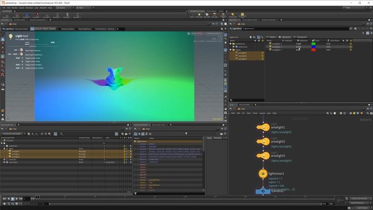The width and height of the screenshot is (373, 210).
Task: Click the arealight2 exposure value in light mixer
Action: (x=299, y=47)
